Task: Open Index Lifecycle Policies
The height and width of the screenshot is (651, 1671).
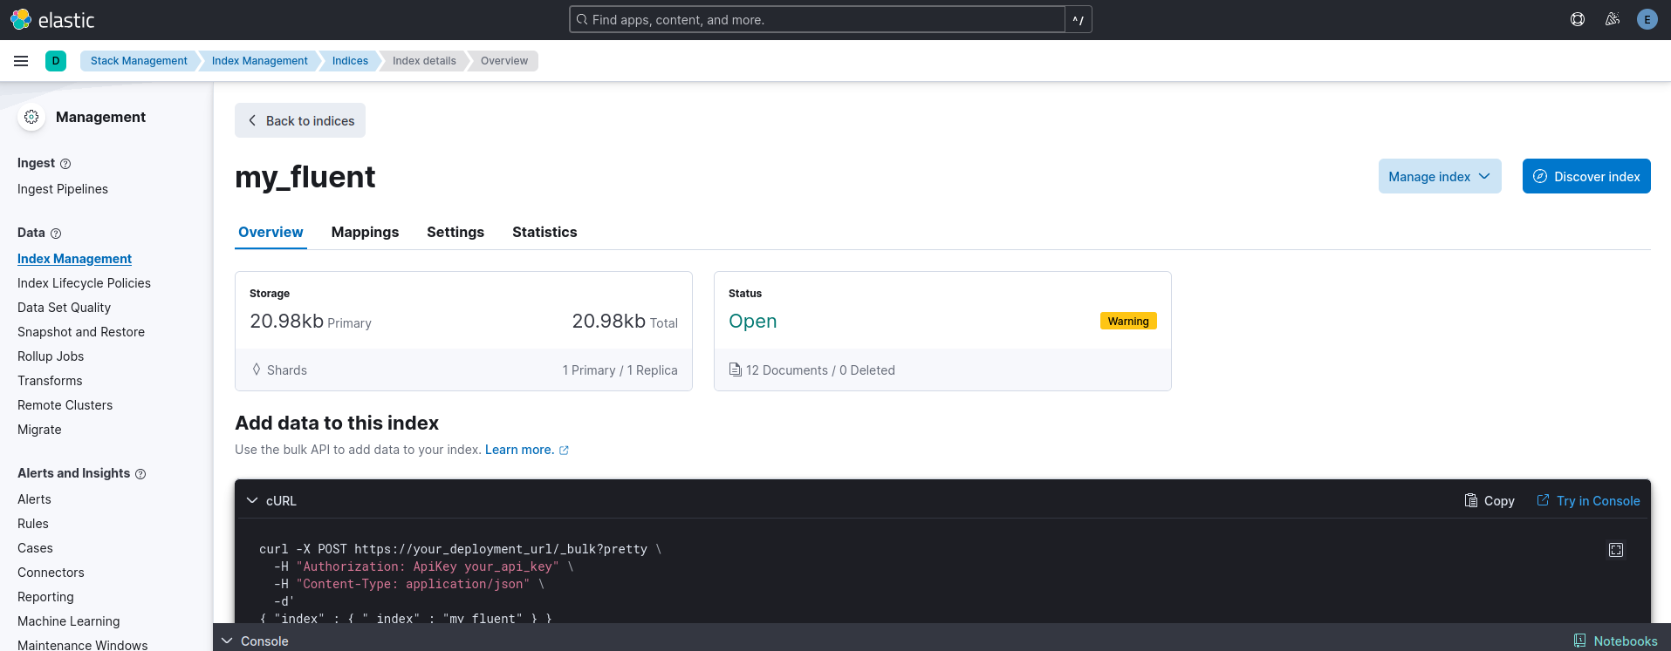Action: (x=84, y=283)
